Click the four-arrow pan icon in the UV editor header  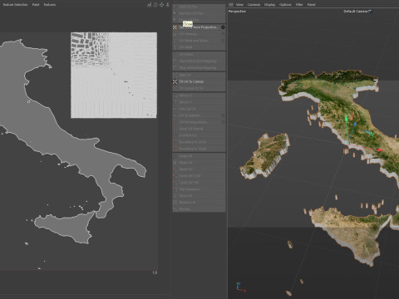tap(161, 4)
